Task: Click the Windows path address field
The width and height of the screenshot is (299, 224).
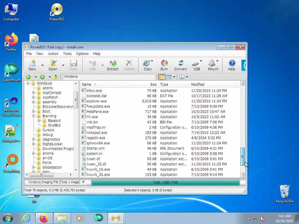Action: (109, 77)
